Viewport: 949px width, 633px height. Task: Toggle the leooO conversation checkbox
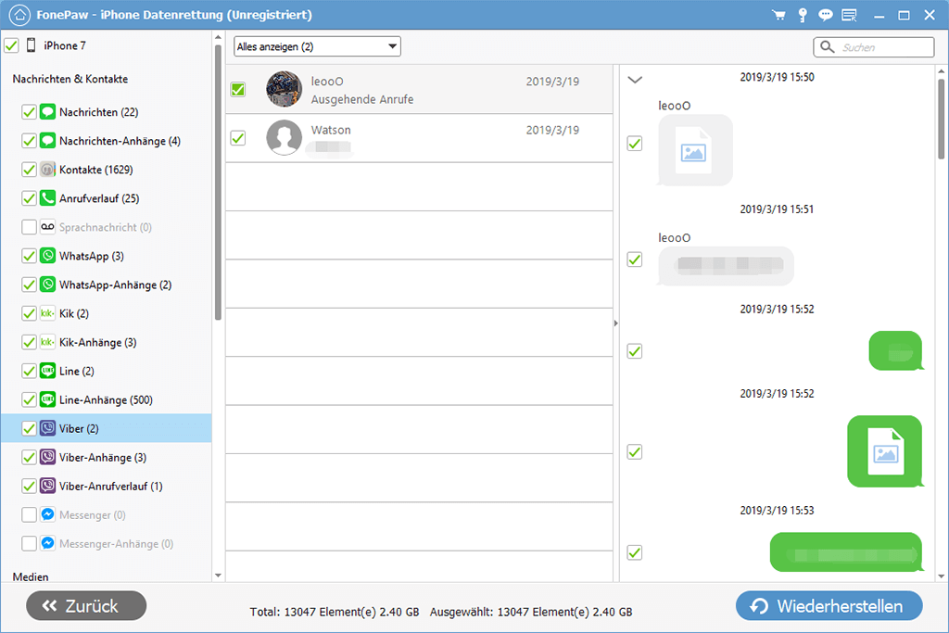click(238, 90)
